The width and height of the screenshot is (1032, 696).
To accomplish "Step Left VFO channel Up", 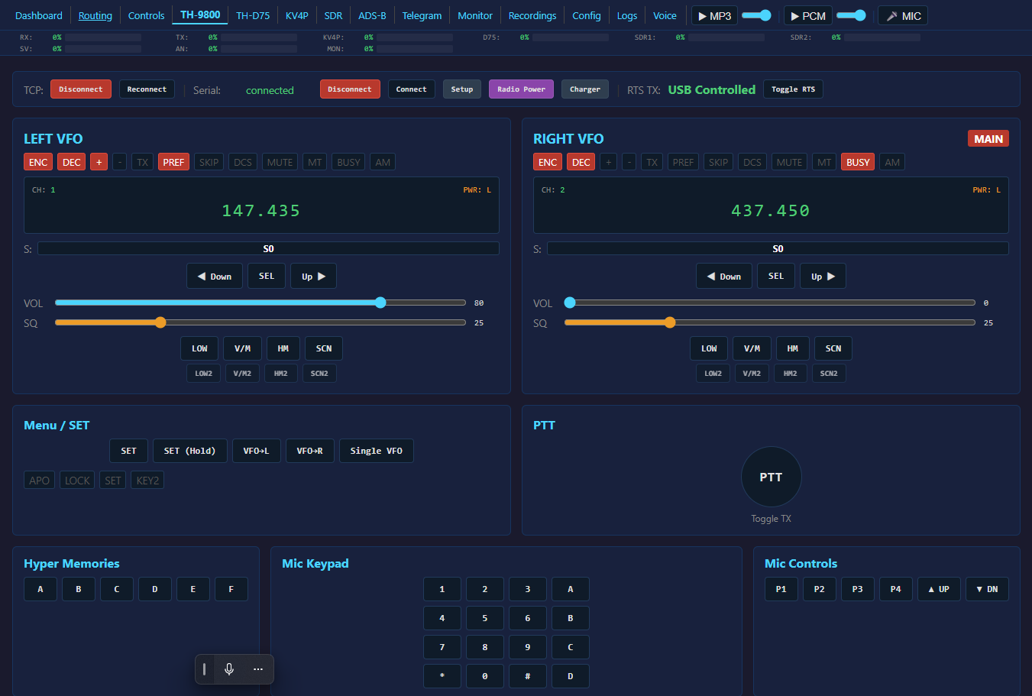I will pyautogui.click(x=313, y=277).
